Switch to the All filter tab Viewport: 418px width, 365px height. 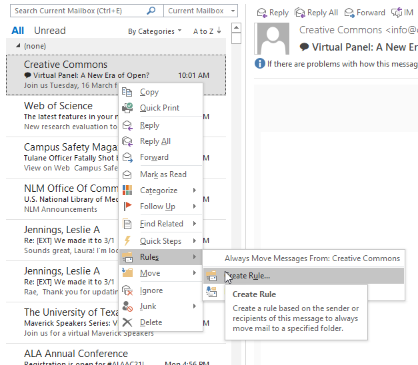pos(17,31)
